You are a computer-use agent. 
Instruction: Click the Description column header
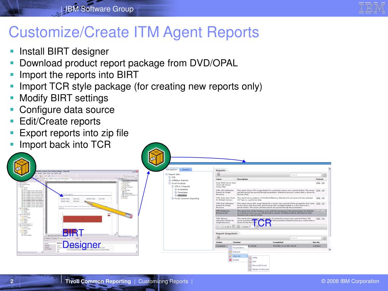[276, 179]
